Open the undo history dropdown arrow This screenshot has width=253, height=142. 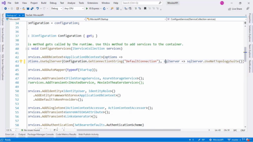click(x=41, y=9)
